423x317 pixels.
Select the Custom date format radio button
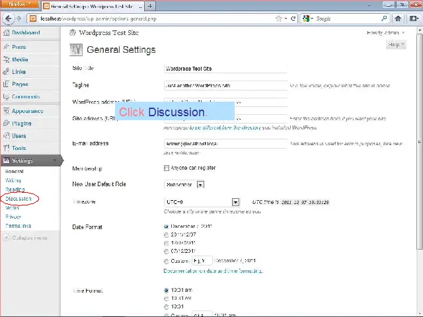click(x=166, y=262)
